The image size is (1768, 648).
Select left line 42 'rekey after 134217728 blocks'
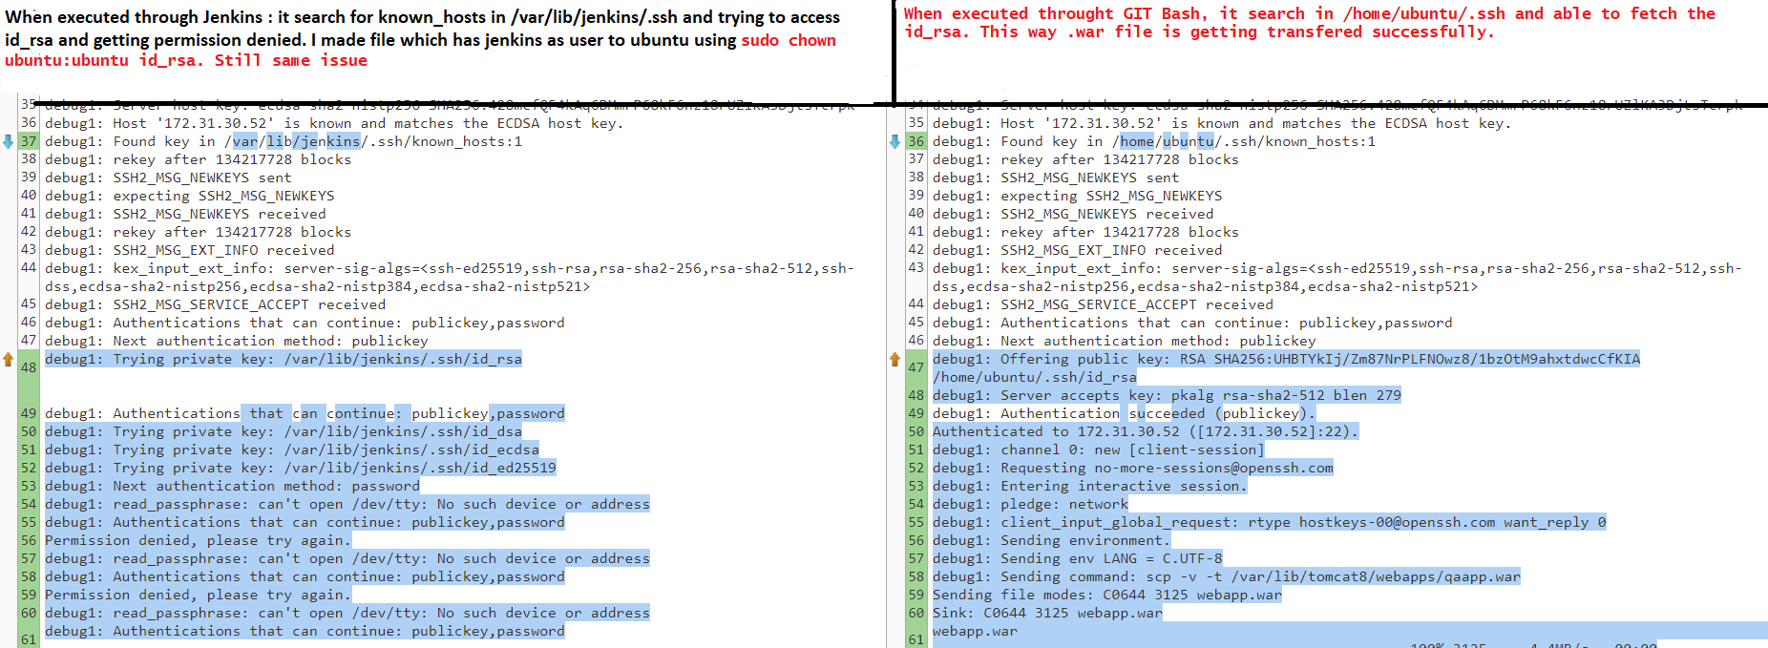(x=198, y=232)
